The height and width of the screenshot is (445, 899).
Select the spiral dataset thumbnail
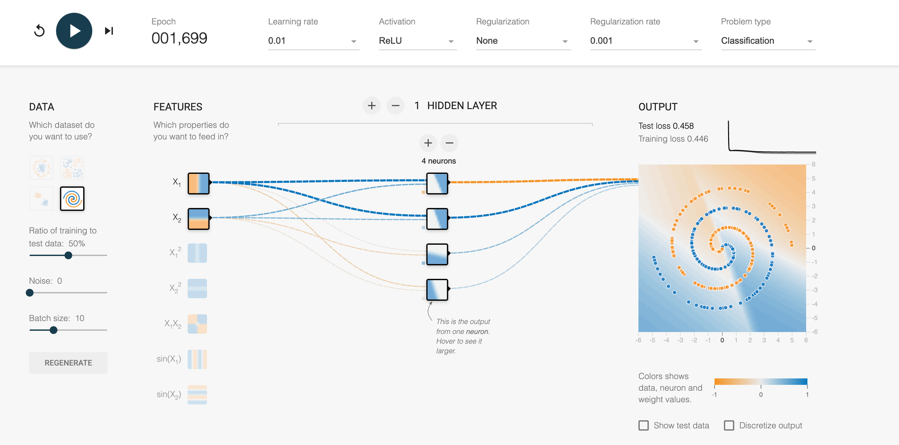click(x=72, y=199)
